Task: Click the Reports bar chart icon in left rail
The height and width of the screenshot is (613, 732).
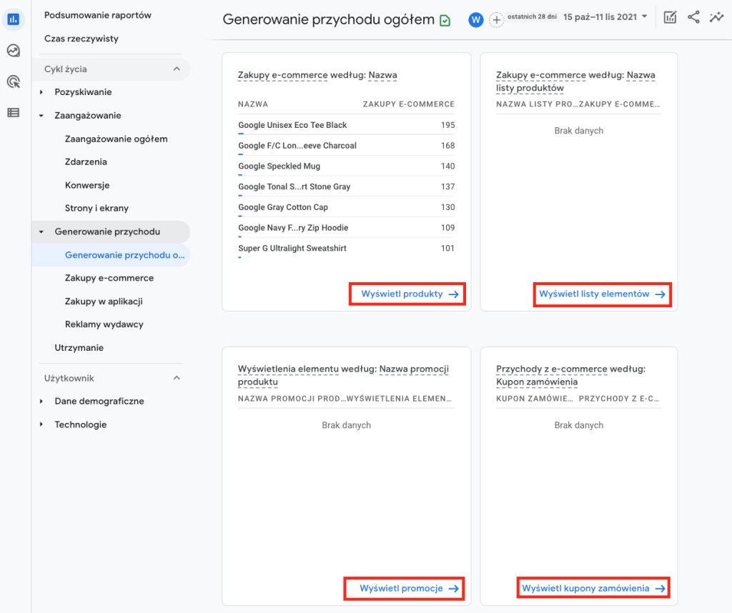Action: [x=13, y=19]
